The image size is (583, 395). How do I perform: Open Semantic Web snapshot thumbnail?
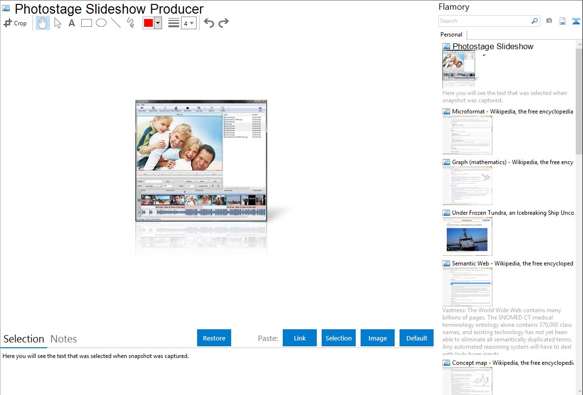467,287
